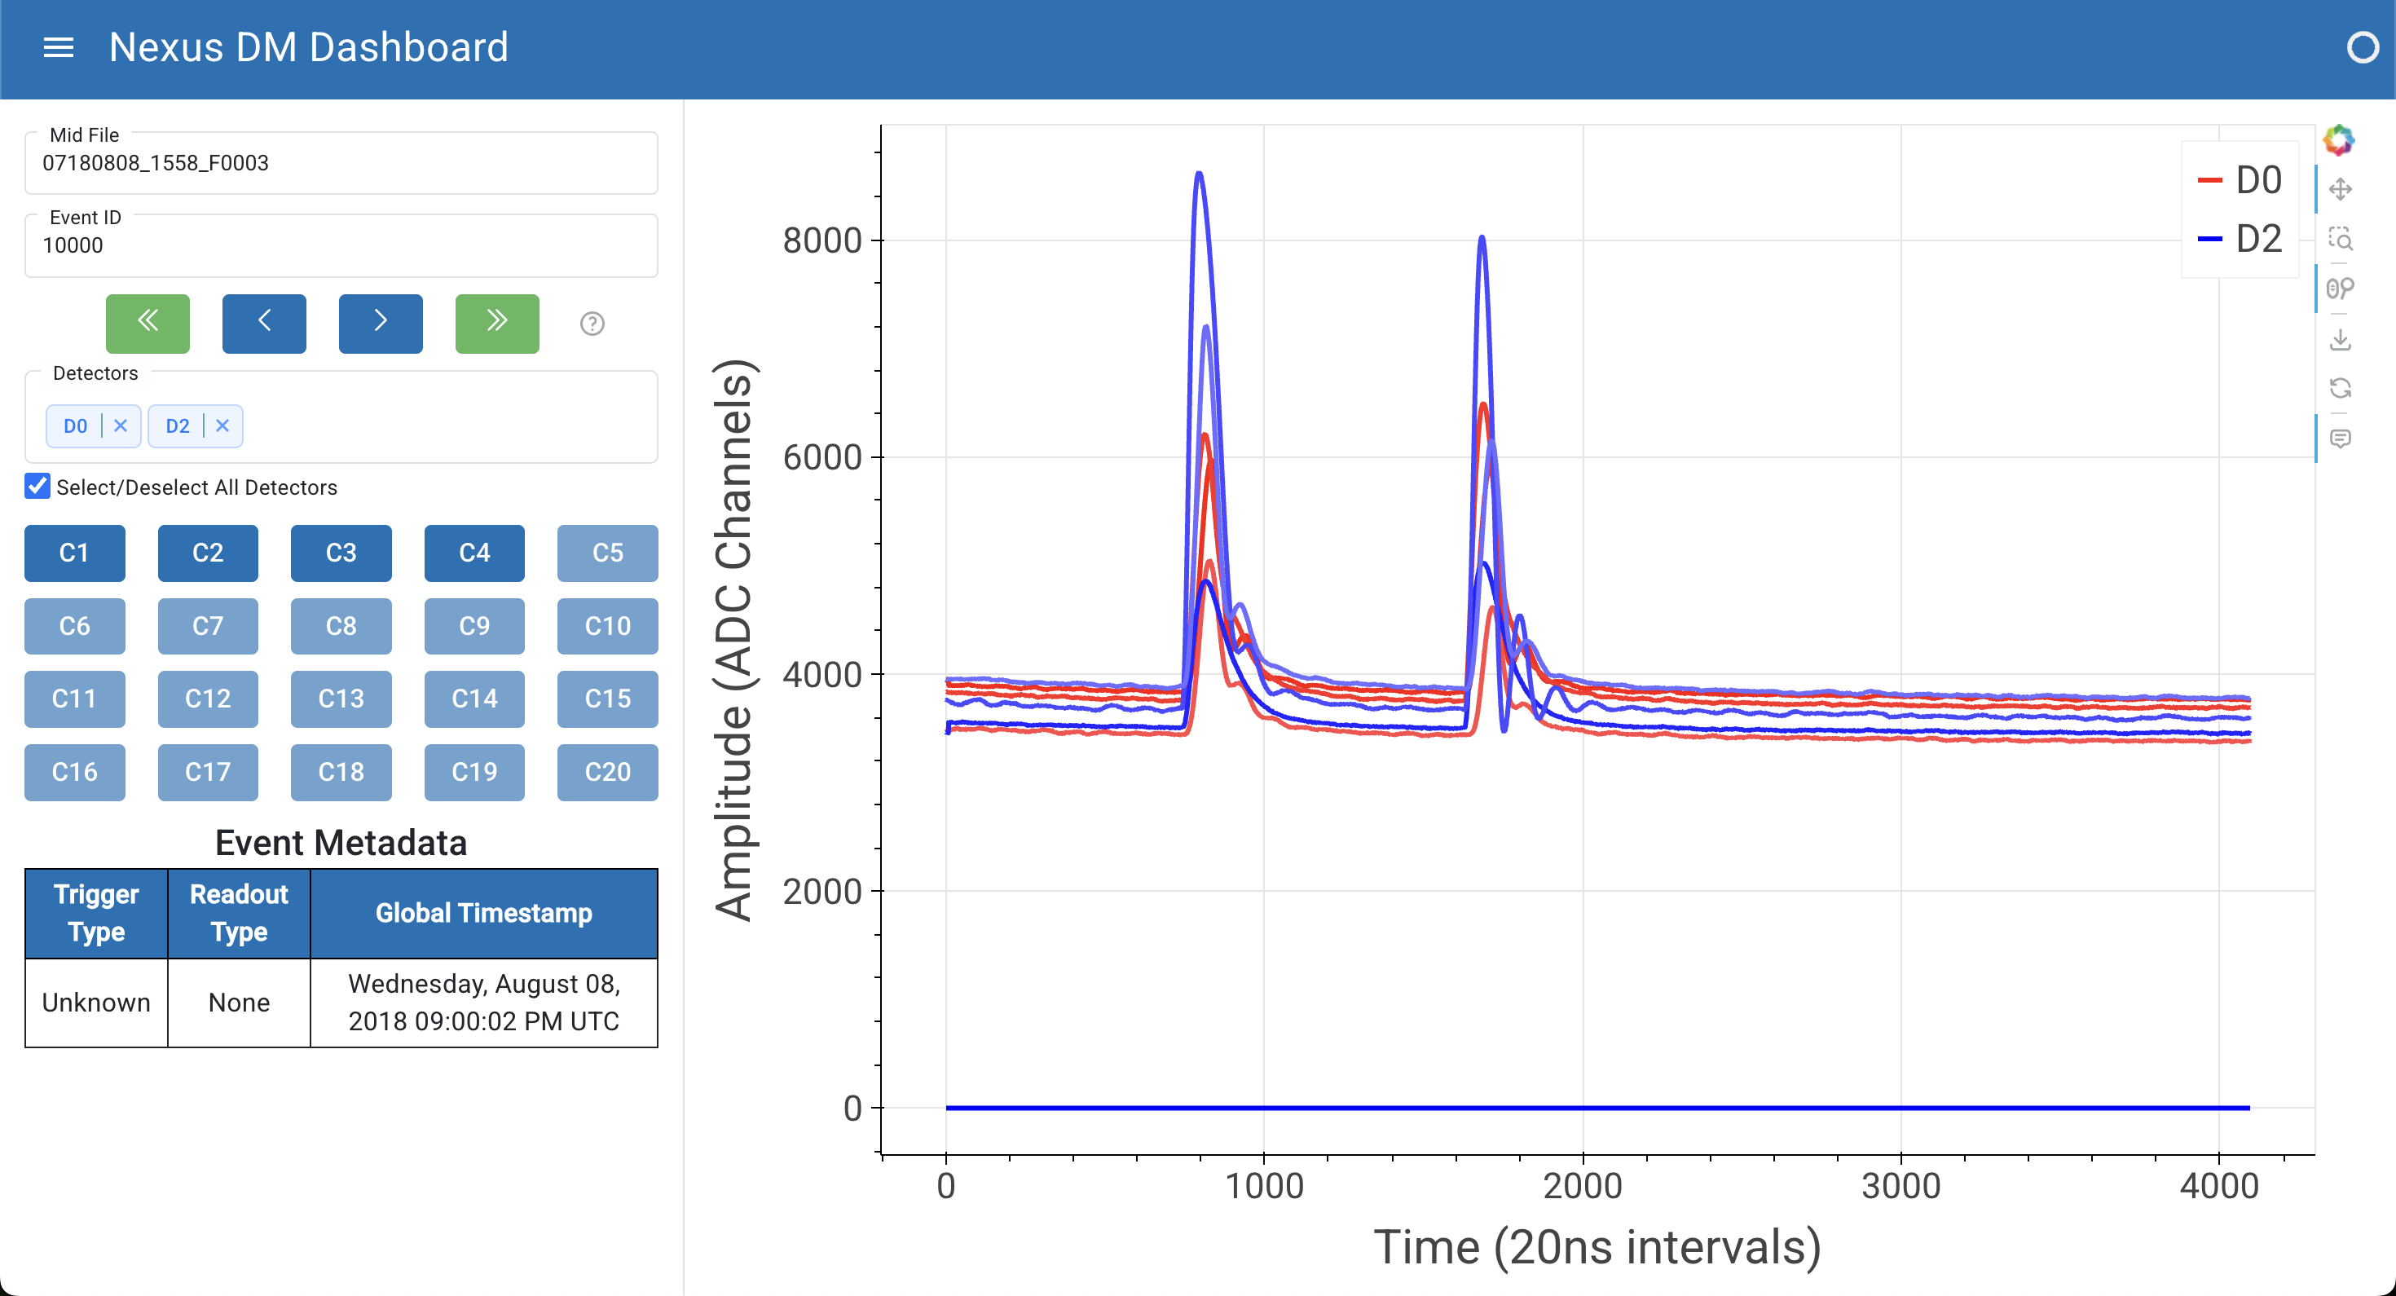This screenshot has height=1296, width=2396.
Task: Skip to the last event
Action: click(495, 323)
